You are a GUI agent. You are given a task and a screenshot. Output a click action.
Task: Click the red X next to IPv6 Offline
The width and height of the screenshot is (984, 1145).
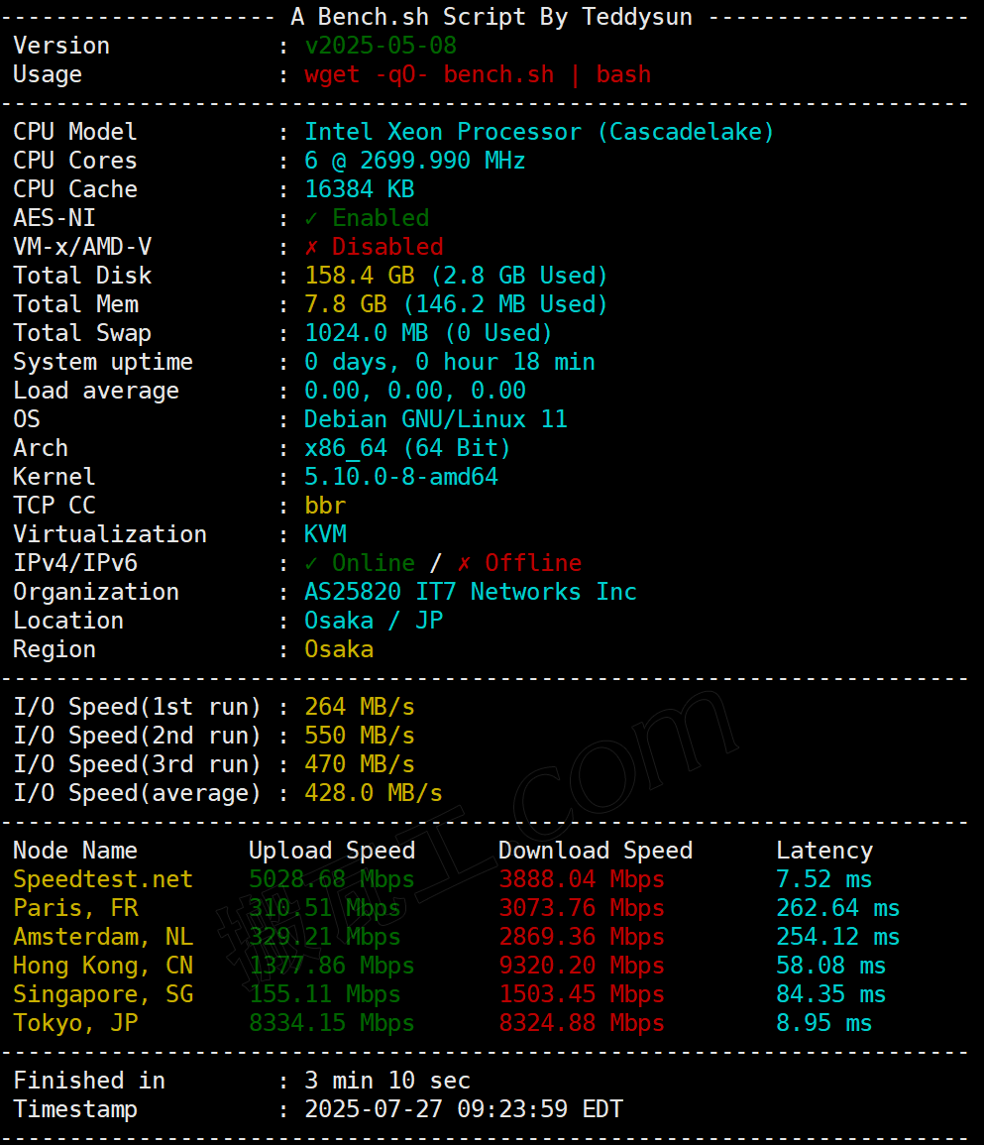point(464,563)
